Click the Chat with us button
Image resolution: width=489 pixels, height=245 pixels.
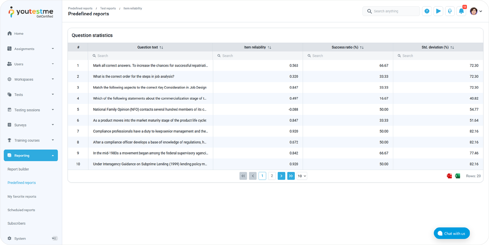pyautogui.click(x=452, y=233)
